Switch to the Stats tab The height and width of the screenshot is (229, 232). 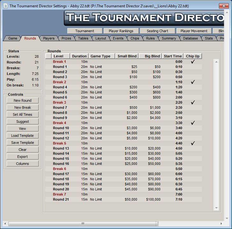pos(209,38)
